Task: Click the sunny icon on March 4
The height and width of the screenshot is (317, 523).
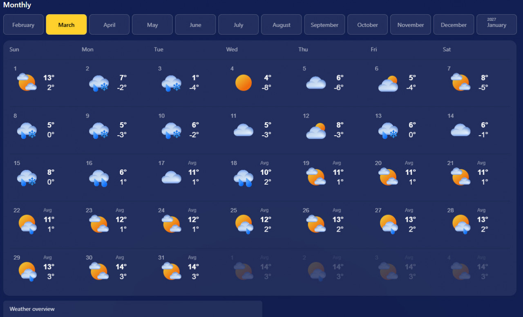Action: [243, 83]
